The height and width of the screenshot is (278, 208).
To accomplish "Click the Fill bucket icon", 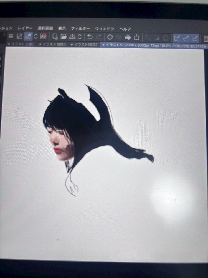I will point(128,37).
